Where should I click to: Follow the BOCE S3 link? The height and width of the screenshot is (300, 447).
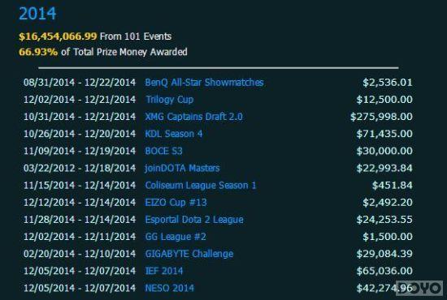(x=163, y=151)
